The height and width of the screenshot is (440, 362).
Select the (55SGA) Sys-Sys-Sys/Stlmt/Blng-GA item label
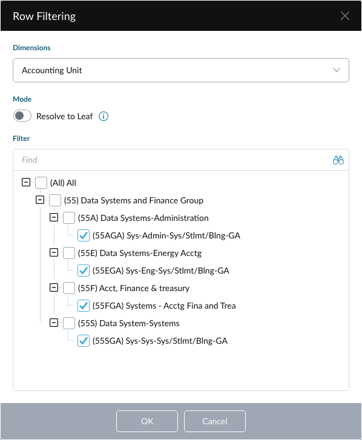tap(160, 341)
